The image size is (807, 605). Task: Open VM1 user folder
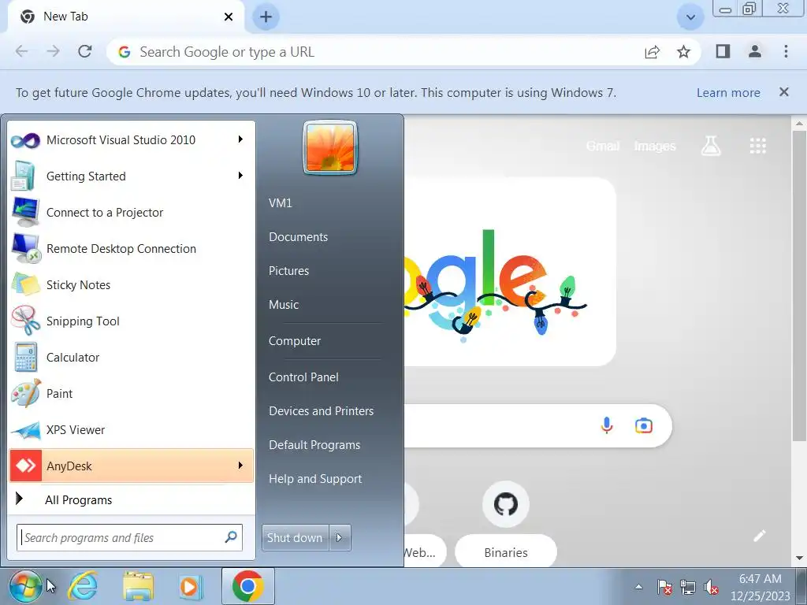(x=281, y=203)
